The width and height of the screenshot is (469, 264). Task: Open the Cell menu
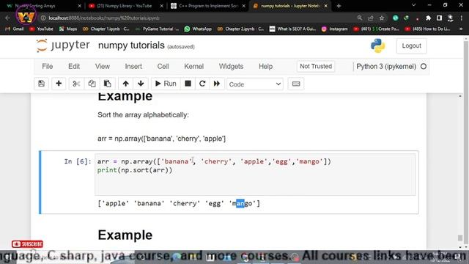click(x=163, y=67)
